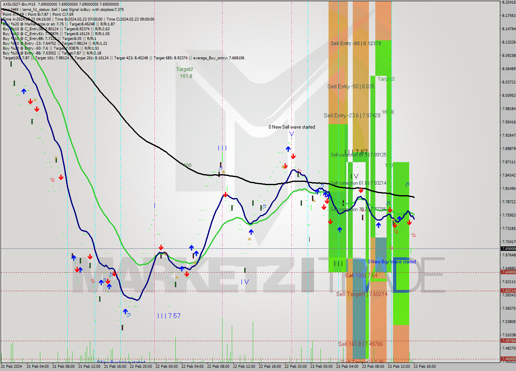
Task: Click the blue 'III 7.57' wave label
Action: 169,316
